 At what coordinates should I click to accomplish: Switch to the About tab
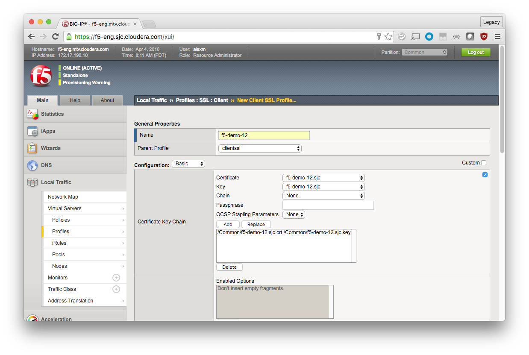click(107, 100)
